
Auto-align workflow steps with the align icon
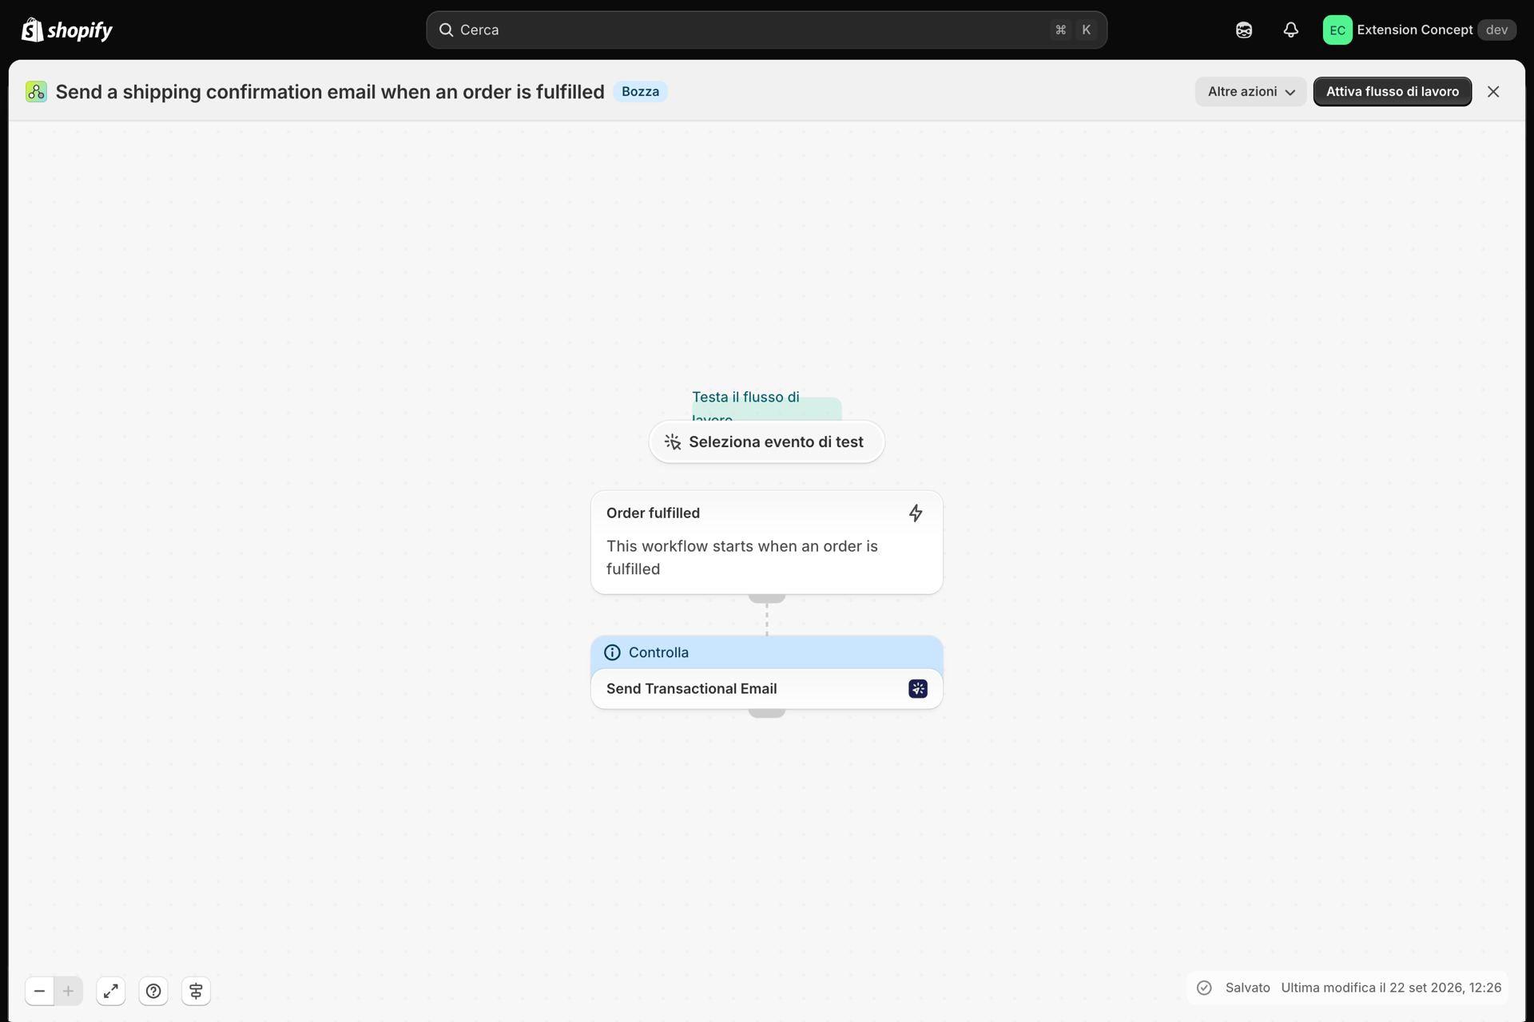[196, 991]
